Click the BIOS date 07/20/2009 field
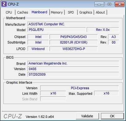The width and height of the screenshot is (126, 121). click(73, 74)
